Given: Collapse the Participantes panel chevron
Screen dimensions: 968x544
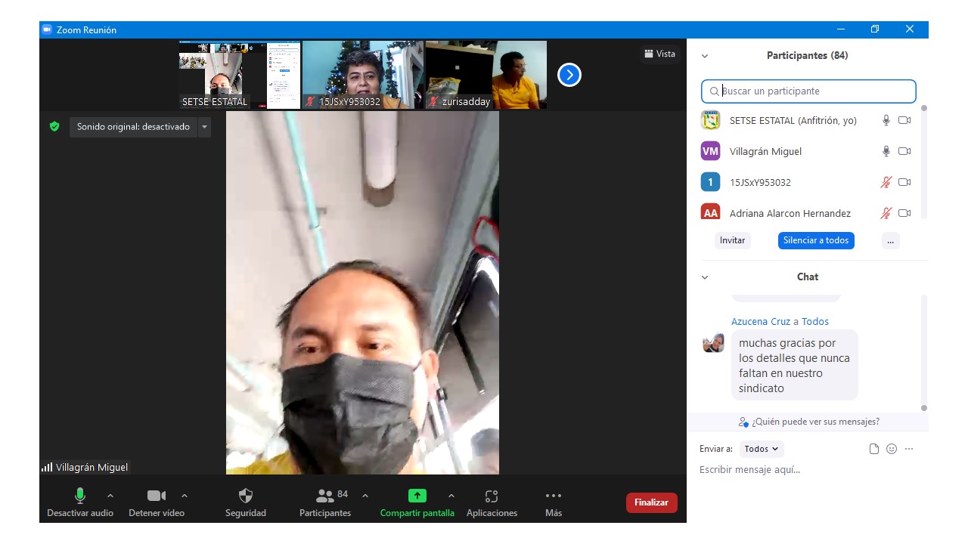Looking at the screenshot, I should (705, 56).
